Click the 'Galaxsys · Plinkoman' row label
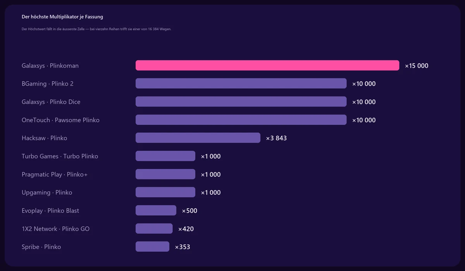 pos(50,66)
